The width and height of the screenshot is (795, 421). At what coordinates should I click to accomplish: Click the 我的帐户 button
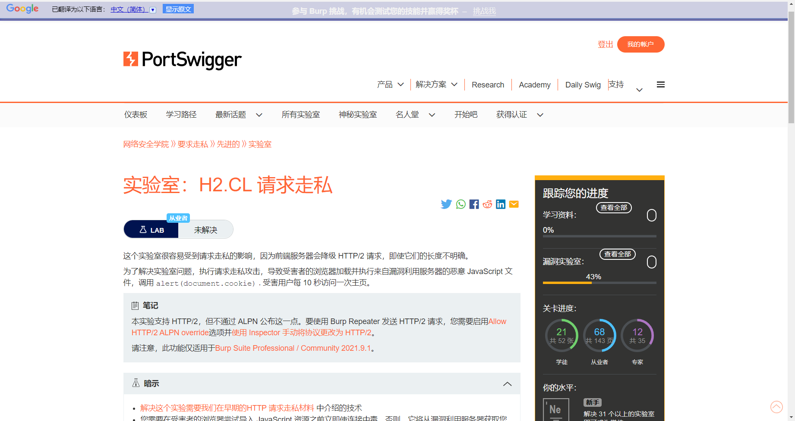click(x=640, y=44)
